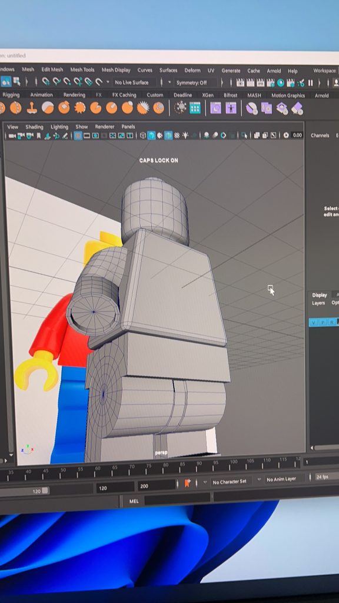Switch to the Deadline shelf tab
The width and height of the screenshot is (339, 603).
tap(182, 95)
